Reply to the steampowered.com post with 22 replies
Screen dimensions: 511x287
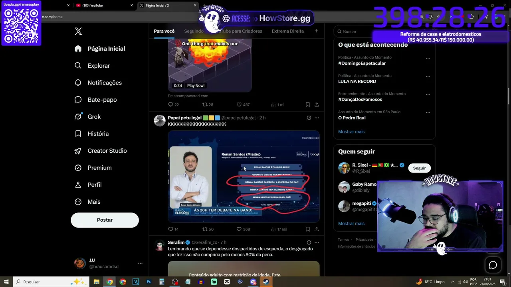pos(173,104)
